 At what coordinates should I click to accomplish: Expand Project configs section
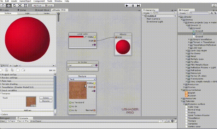tap(27, 75)
